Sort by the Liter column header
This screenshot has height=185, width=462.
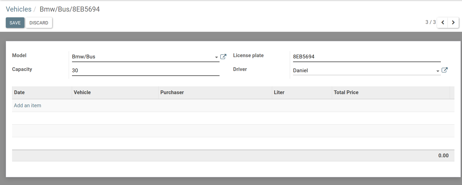(x=279, y=92)
